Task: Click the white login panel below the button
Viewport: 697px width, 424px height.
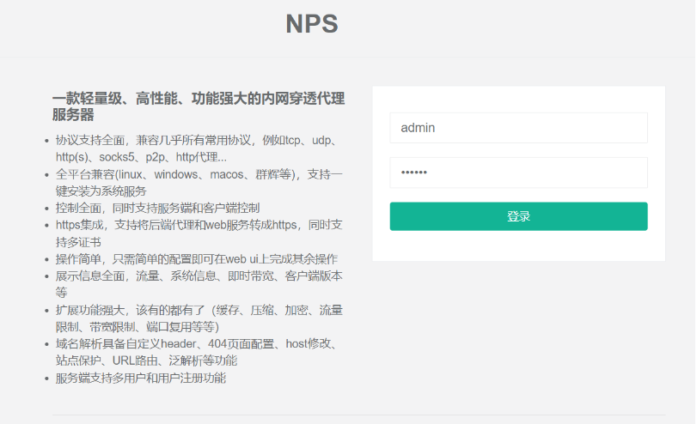Action: click(x=518, y=245)
